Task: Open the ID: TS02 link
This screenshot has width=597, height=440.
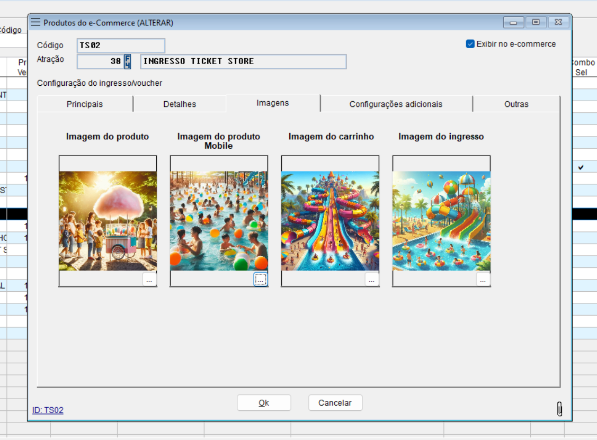Action: point(48,410)
